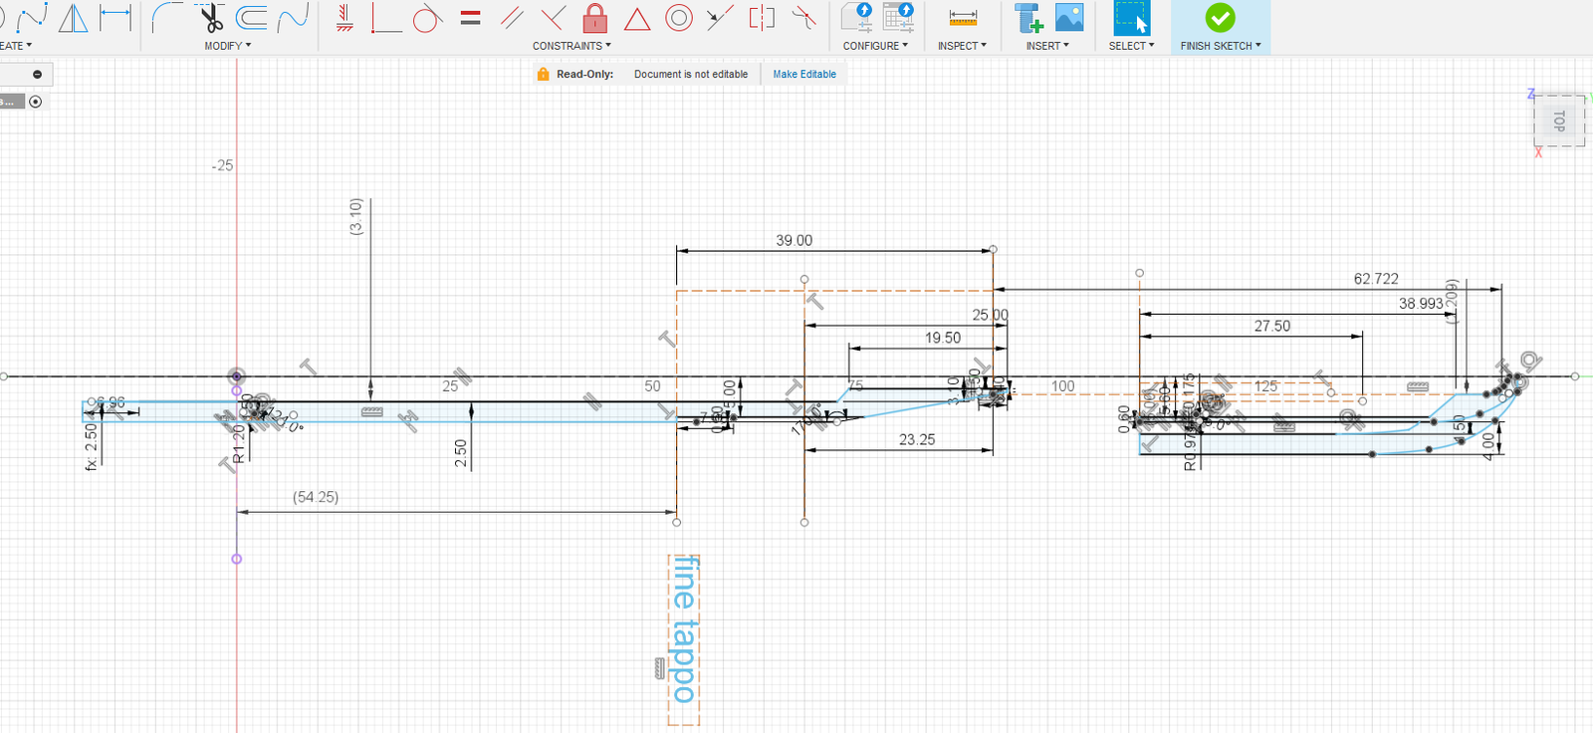Screen dimensions: 1593x733
Task: Expand the MODIFY dropdown menu
Action: click(x=227, y=46)
